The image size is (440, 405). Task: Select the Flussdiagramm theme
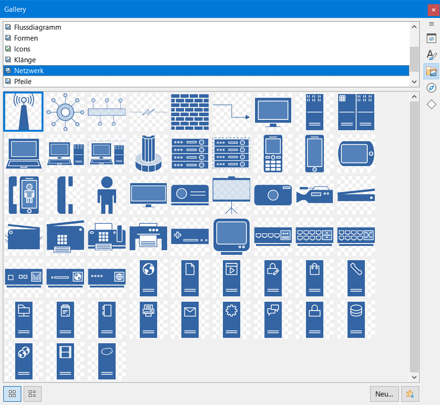click(38, 27)
